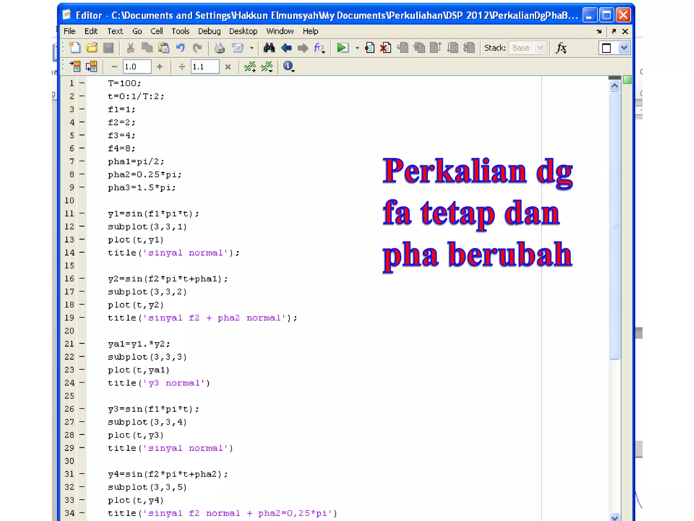Screen dimensions: 694x521
Task: Open the tile layout dropdown arrow
Action: [624, 48]
